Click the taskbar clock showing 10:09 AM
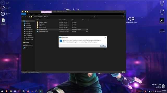Viewport: 167px width, 93px height. (x=164, y=91)
